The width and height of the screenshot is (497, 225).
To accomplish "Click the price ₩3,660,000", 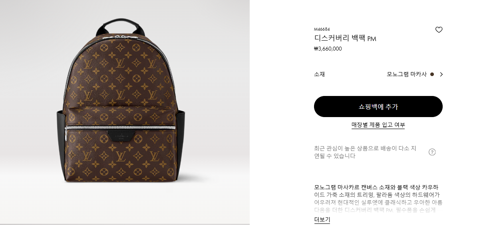I will [x=328, y=49].
